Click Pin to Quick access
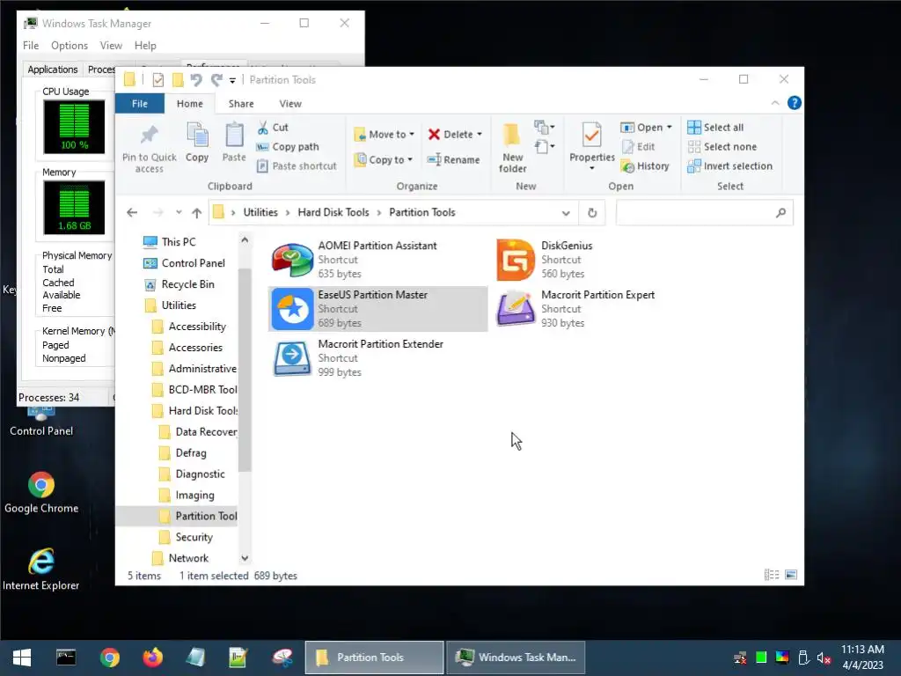901x676 pixels. (149, 148)
